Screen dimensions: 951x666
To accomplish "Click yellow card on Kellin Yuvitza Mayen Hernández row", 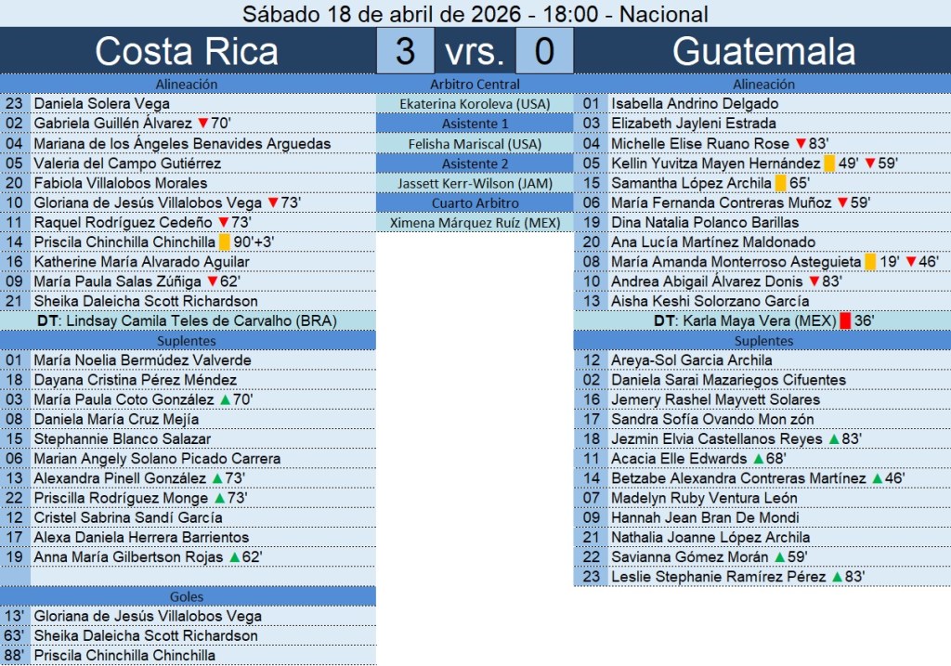I will point(829,163).
